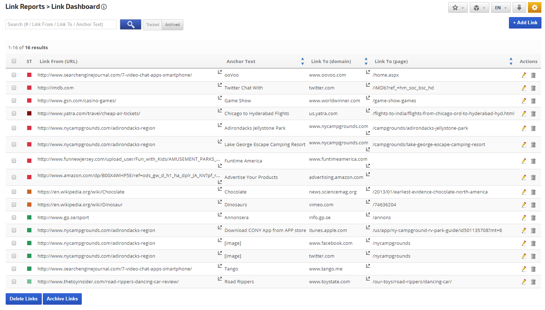Open the star favorites dropdown
Screen dimensions: 545x310
click(x=458, y=7)
